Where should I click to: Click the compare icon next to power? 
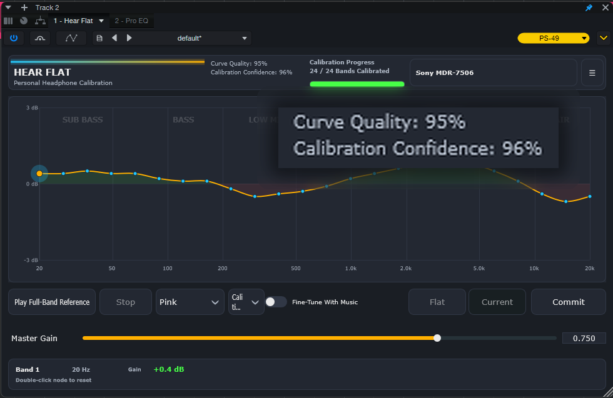click(40, 38)
